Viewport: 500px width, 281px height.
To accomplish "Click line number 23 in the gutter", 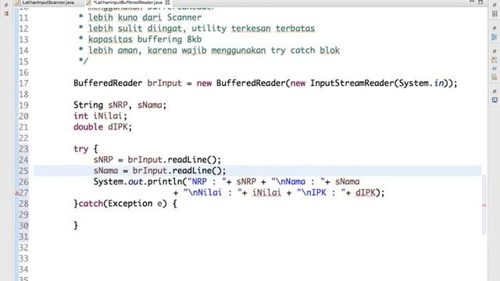I will [23, 149].
